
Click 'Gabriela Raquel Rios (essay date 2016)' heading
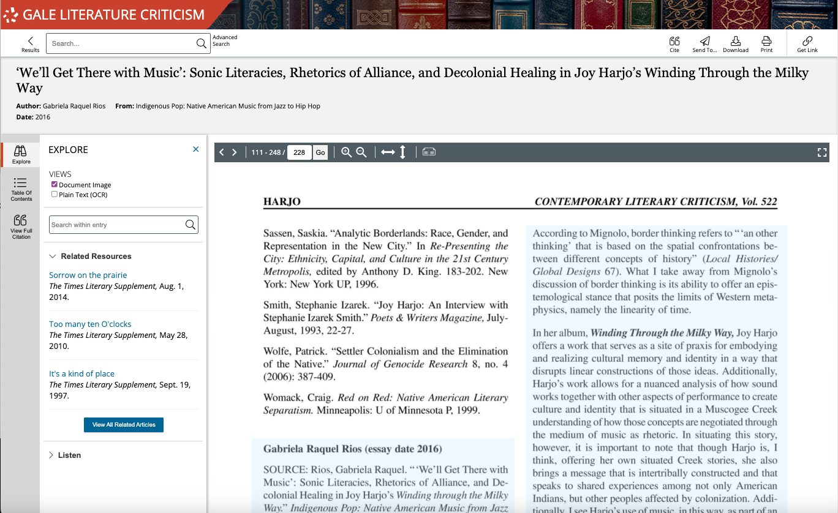coord(352,449)
